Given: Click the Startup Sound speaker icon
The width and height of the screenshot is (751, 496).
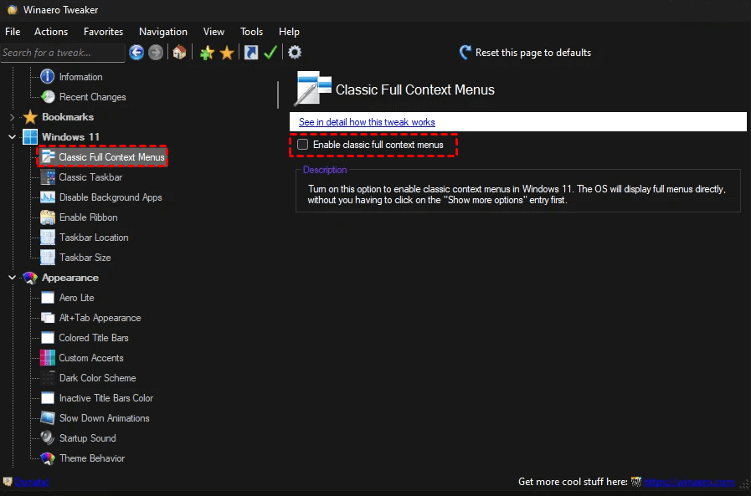Looking at the screenshot, I should (x=48, y=438).
